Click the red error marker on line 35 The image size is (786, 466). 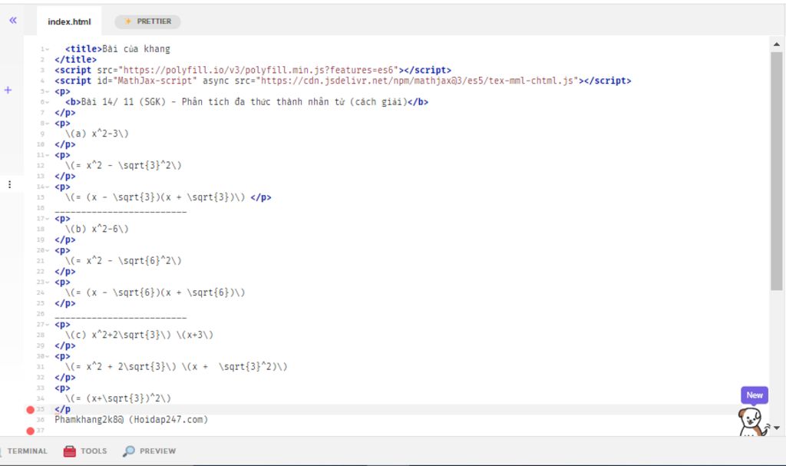[x=31, y=410]
